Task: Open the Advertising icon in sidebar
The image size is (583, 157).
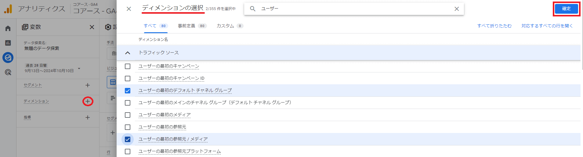Action: pos(8,72)
